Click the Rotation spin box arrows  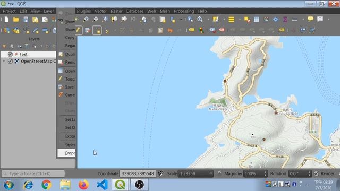(x=309, y=173)
